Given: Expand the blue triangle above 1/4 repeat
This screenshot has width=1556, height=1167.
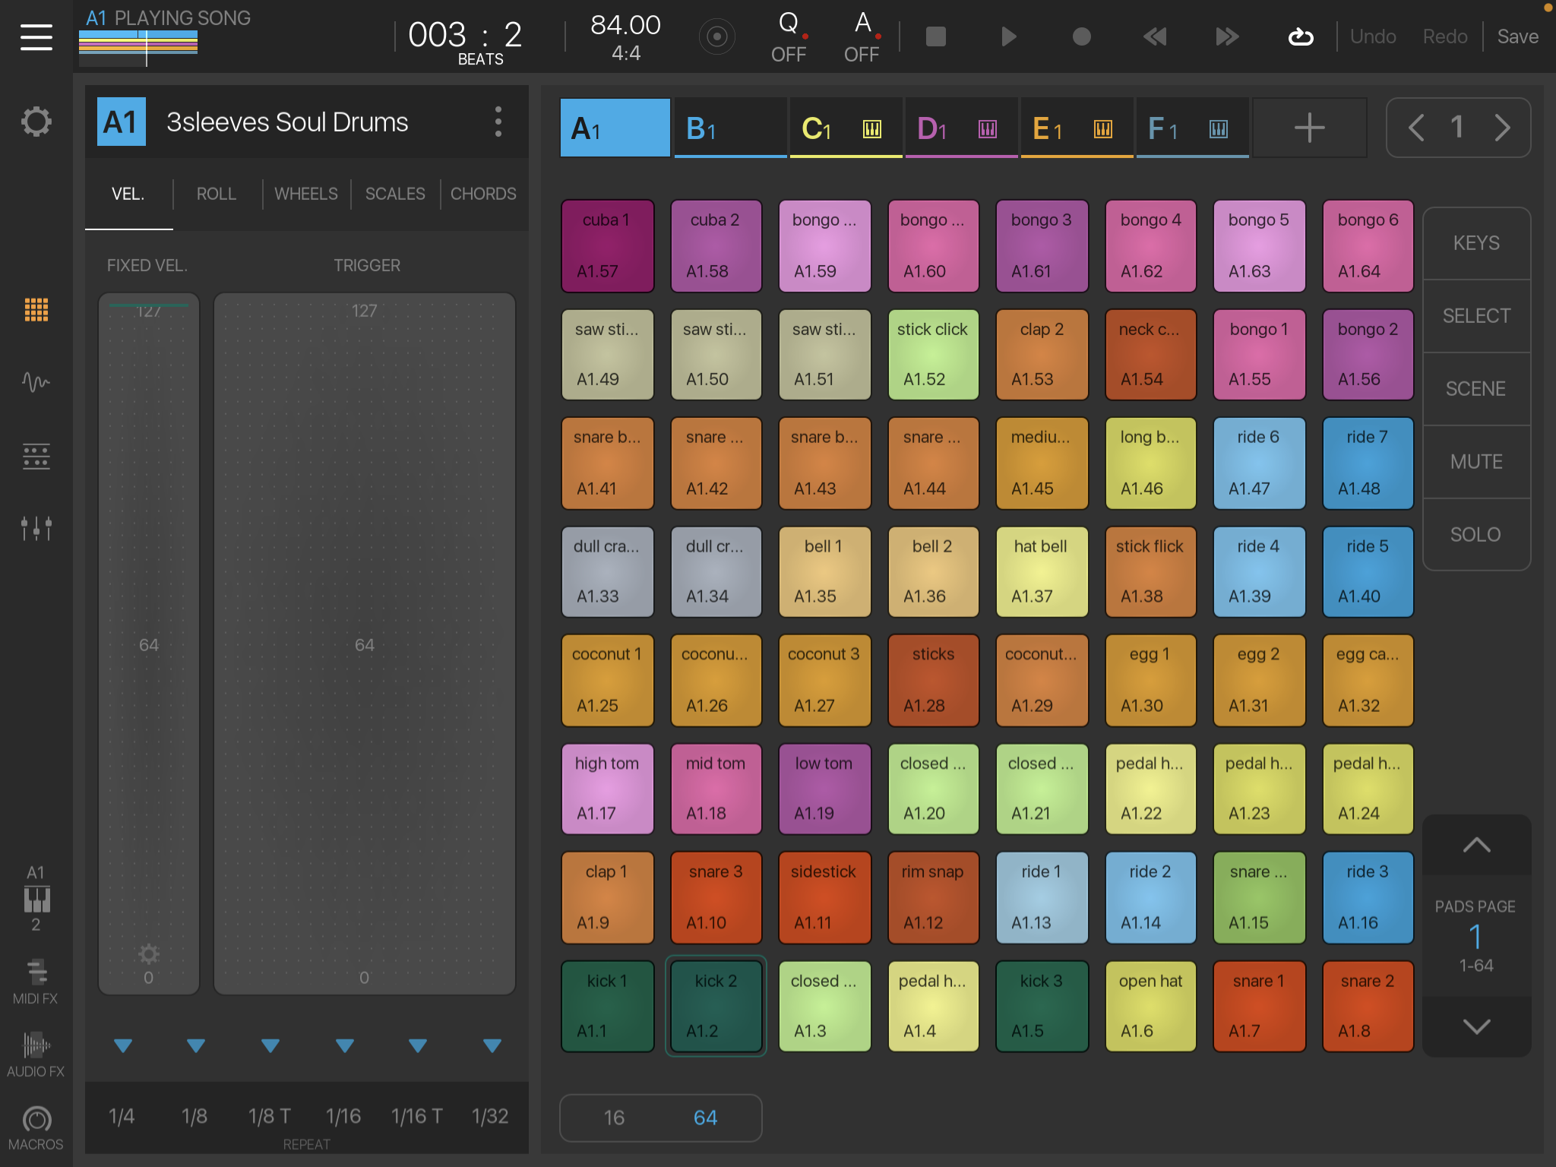Looking at the screenshot, I should pos(122,1046).
